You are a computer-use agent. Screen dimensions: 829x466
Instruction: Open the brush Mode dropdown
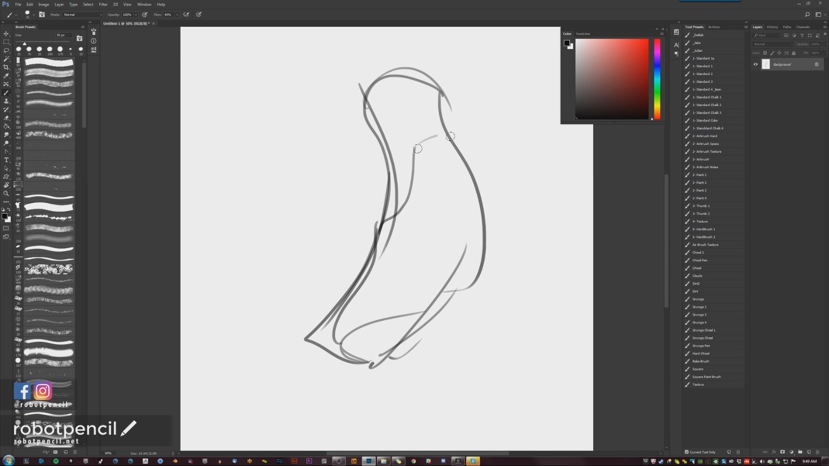click(82, 15)
